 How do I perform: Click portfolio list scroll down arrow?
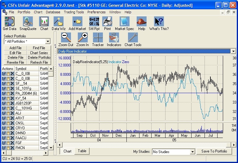pyautogui.click(x=51, y=148)
